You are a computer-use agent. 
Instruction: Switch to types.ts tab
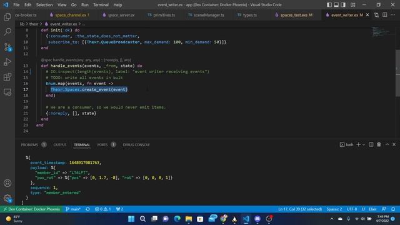pos(249,15)
